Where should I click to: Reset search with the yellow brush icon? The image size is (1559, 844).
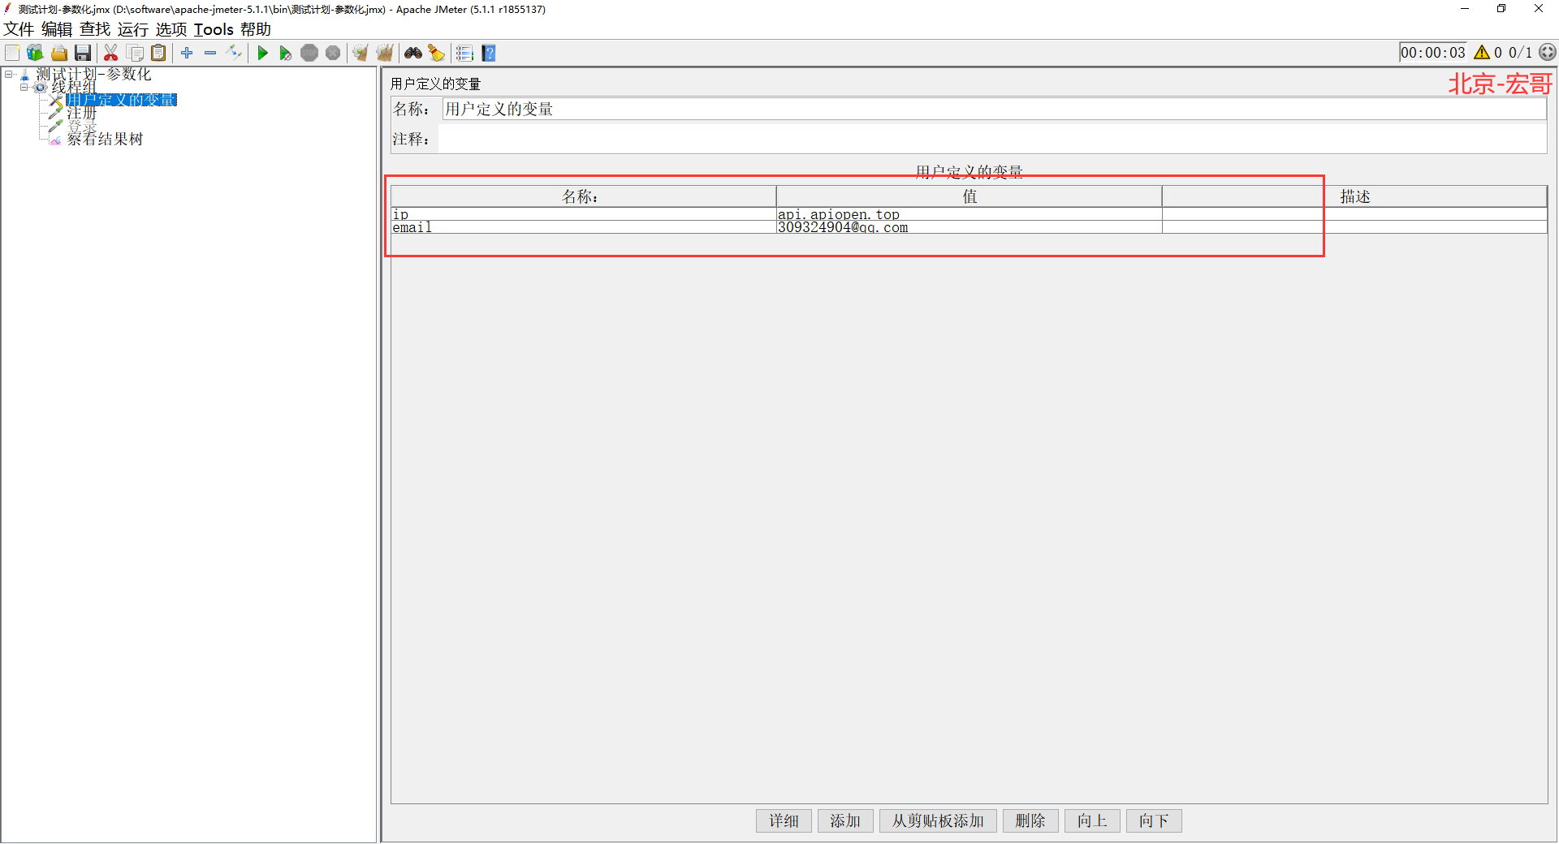pyautogui.click(x=437, y=53)
